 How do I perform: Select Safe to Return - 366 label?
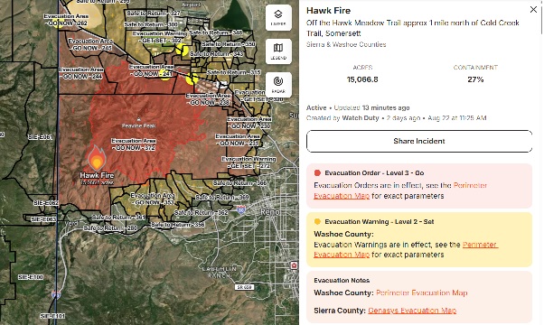tap(240, 183)
